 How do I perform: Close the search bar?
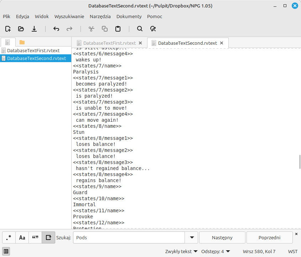pos(296,234)
